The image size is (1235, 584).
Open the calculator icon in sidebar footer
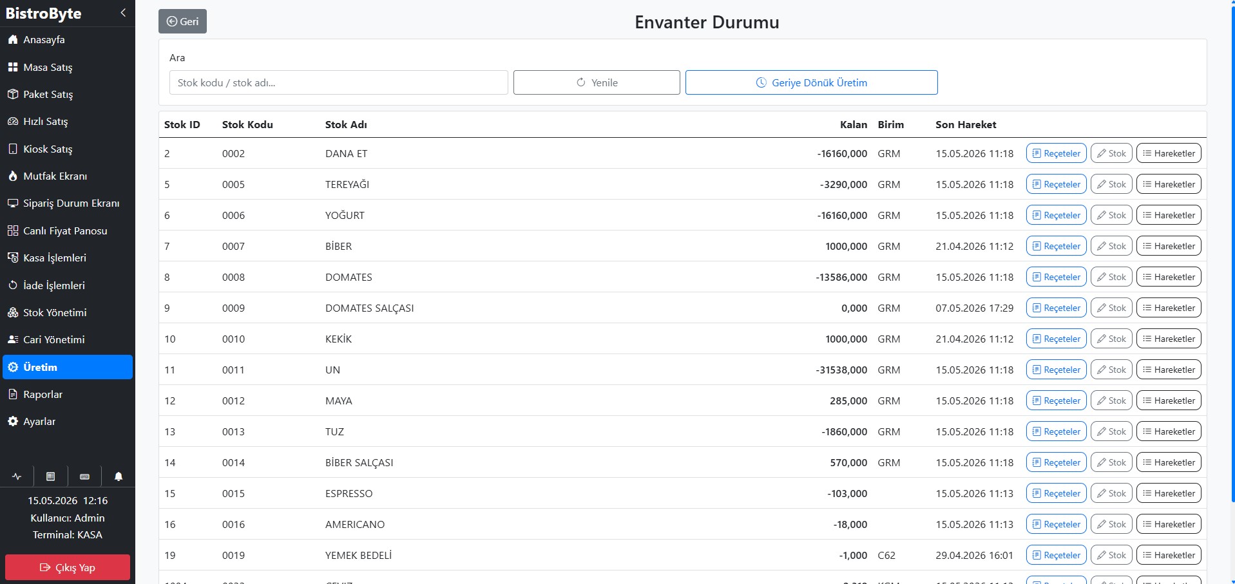[x=50, y=476]
